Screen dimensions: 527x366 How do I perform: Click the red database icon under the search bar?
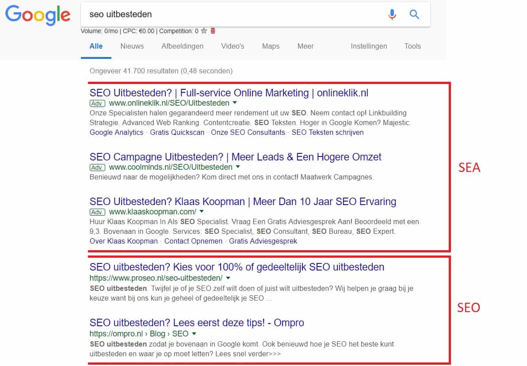[x=213, y=31]
